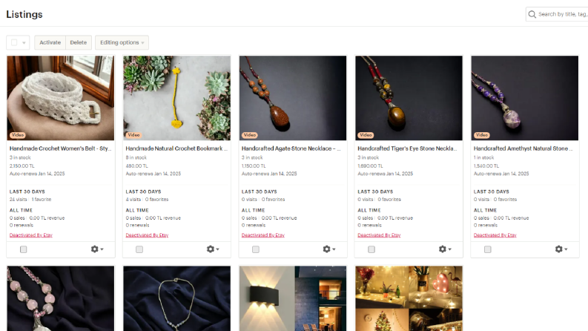Open the wall lamp listing thumbnail
The image size is (588, 331).
point(293,298)
